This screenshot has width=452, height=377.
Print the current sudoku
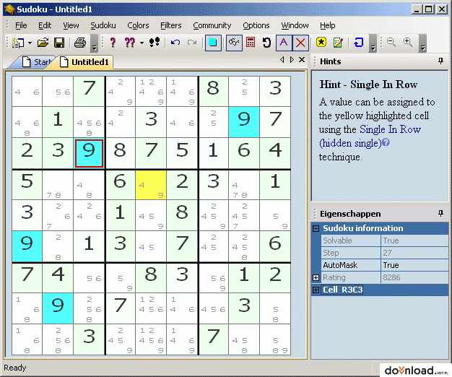[80, 43]
